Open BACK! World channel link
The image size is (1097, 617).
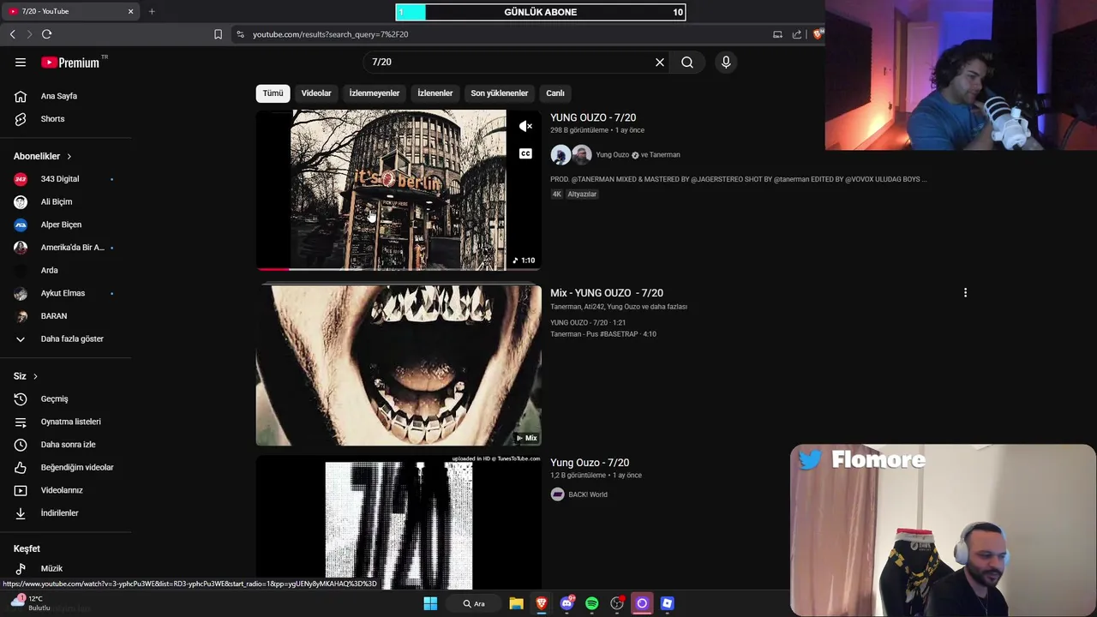click(588, 494)
